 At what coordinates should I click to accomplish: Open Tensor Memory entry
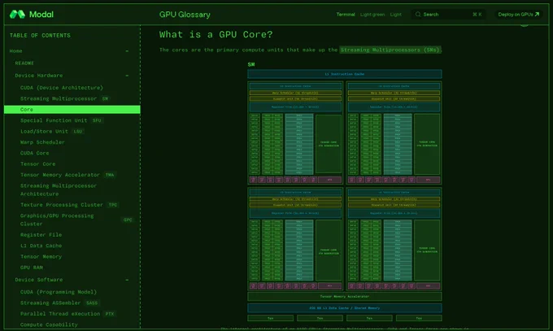point(41,257)
